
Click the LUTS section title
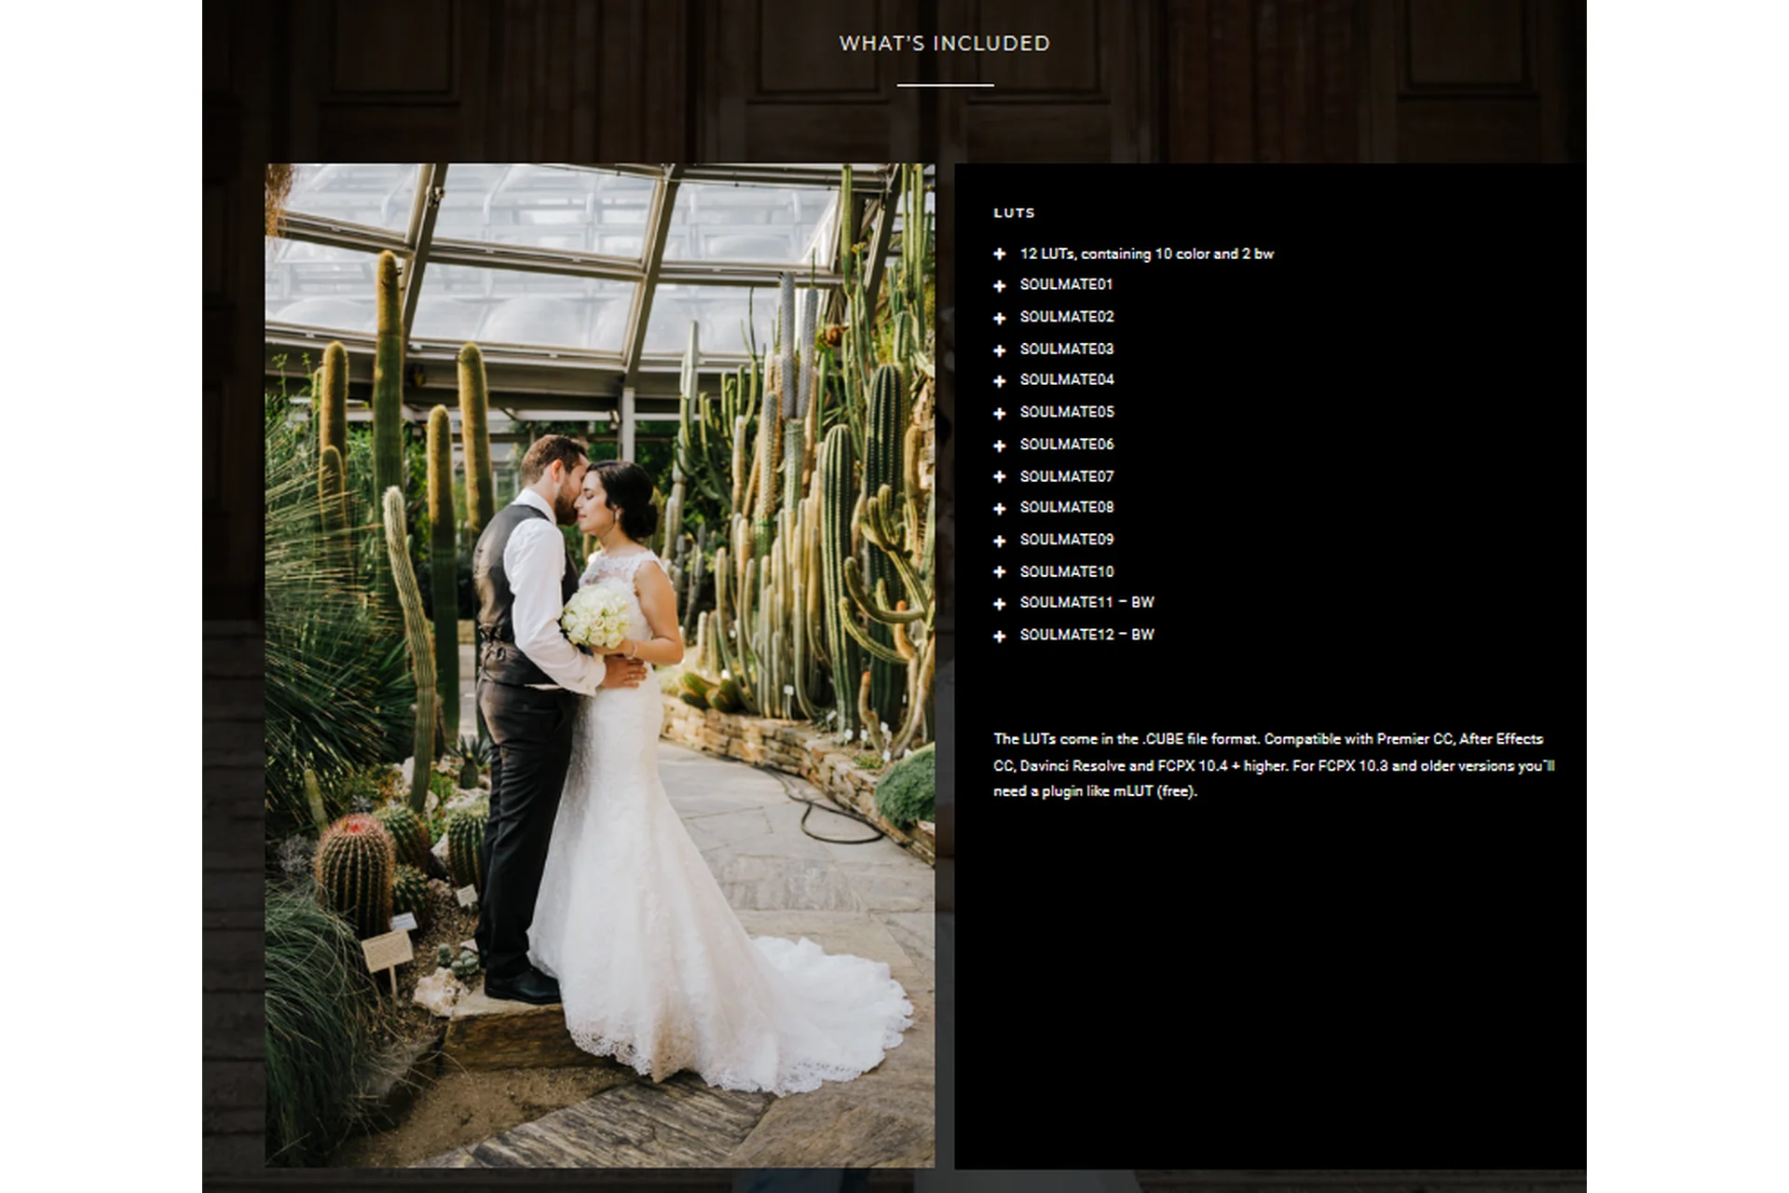[1014, 213]
